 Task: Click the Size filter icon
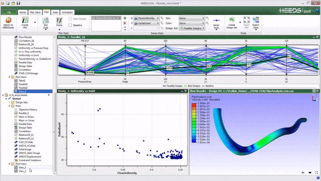click(207, 18)
